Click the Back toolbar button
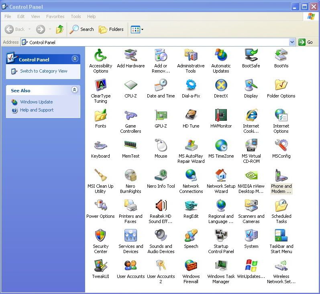This screenshot has height=294, width=320. [15, 29]
